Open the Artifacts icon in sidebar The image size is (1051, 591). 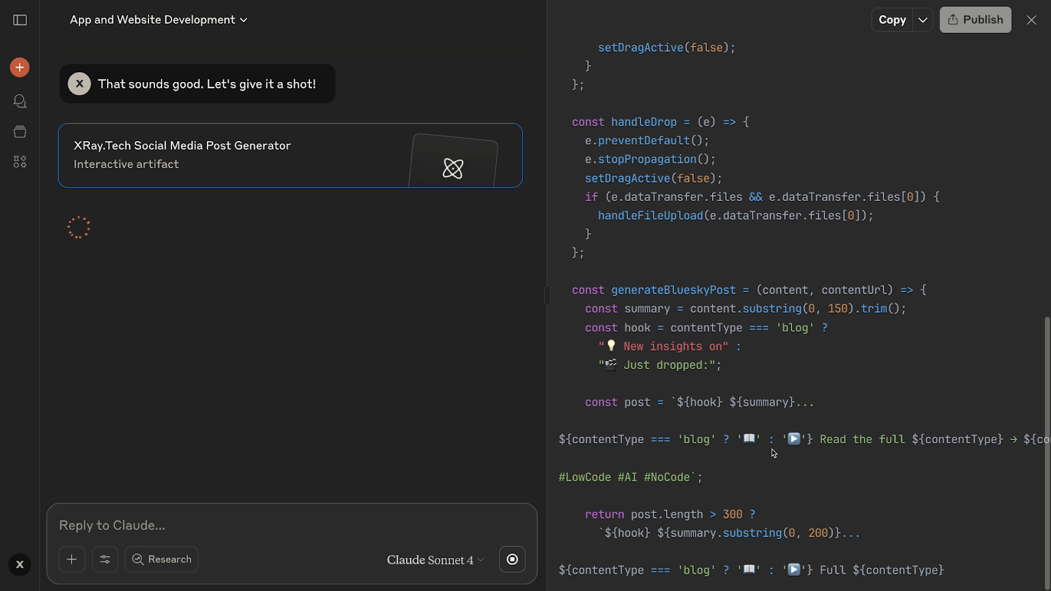(x=20, y=162)
